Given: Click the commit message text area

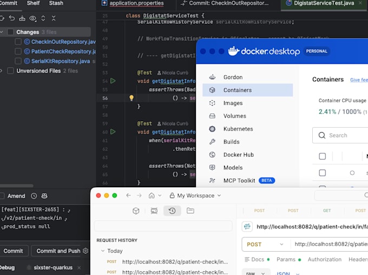Looking at the screenshot, I should click(45, 222).
